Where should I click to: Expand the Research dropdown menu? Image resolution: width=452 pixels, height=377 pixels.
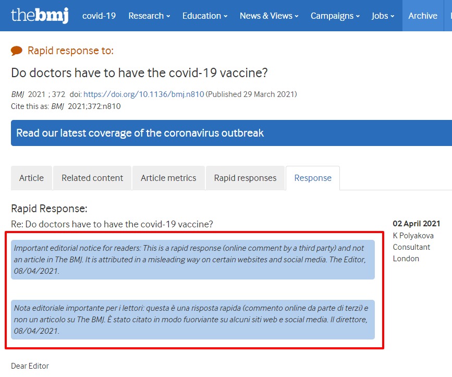point(149,16)
